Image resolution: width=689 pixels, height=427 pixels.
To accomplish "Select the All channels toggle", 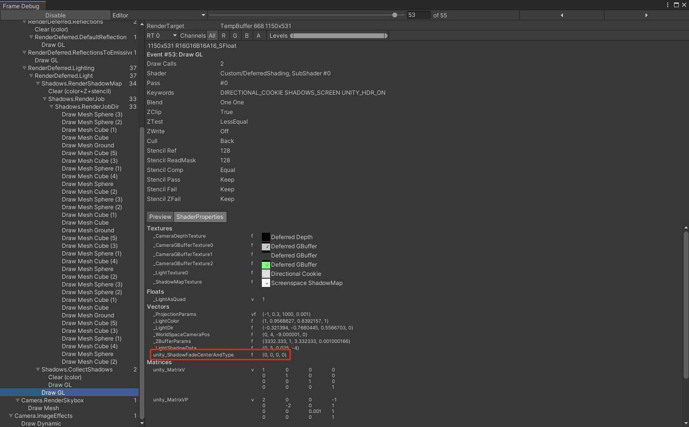I will point(212,36).
